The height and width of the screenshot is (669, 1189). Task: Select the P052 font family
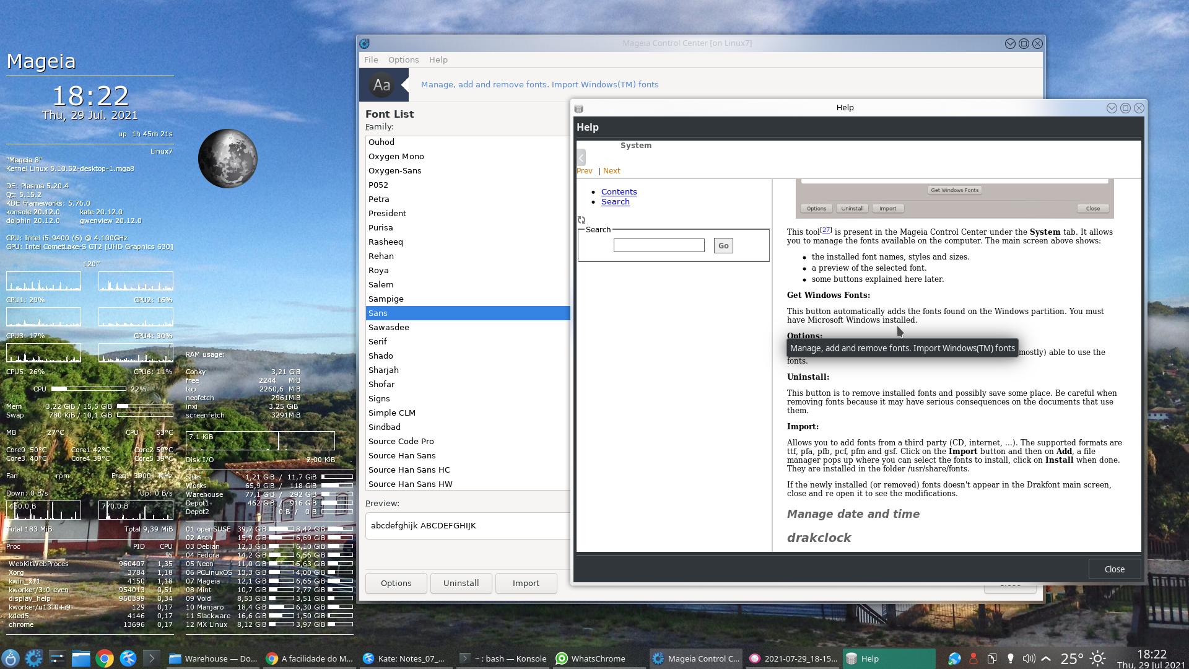[x=468, y=185]
